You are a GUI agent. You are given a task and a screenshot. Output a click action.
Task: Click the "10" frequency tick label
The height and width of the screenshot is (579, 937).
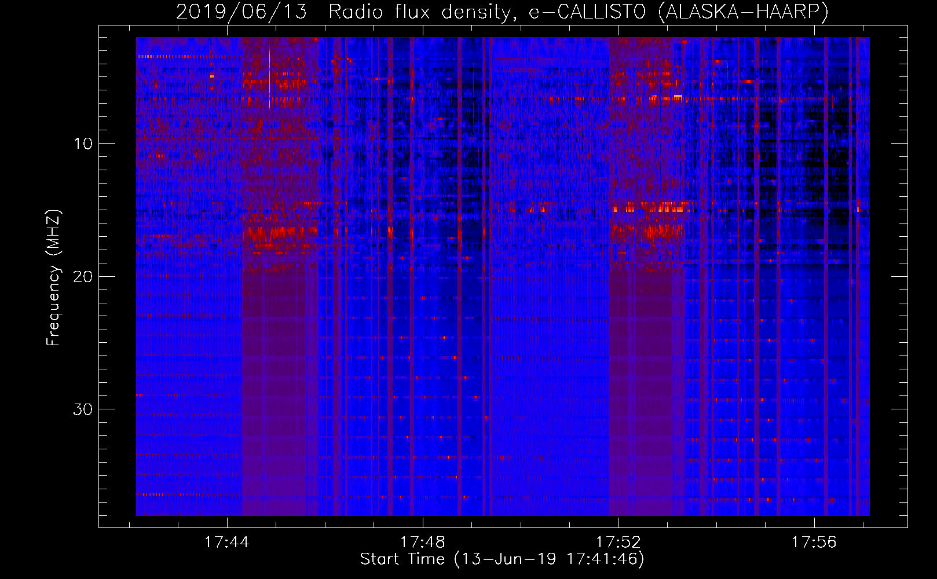[x=83, y=144]
